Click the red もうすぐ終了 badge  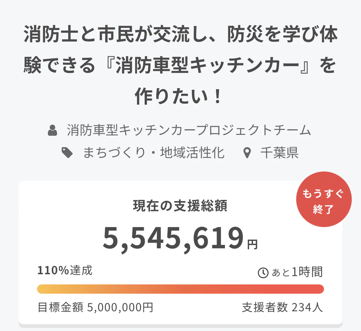pyautogui.click(x=324, y=199)
